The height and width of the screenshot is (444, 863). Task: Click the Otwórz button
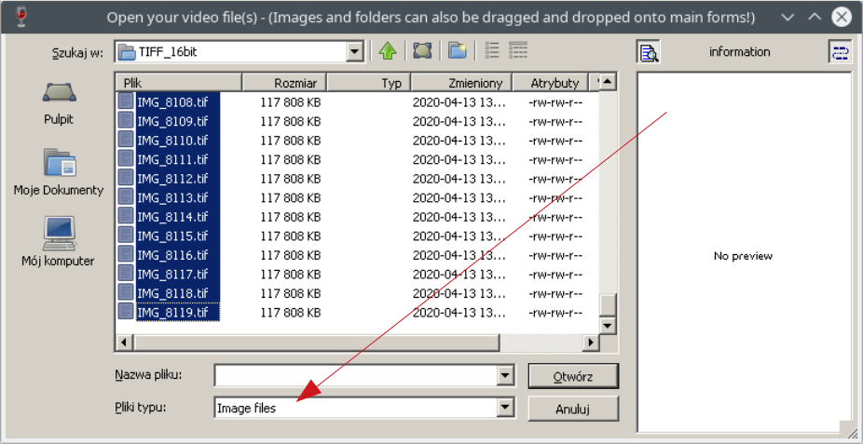pyautogui.click(x=573, y=376)
